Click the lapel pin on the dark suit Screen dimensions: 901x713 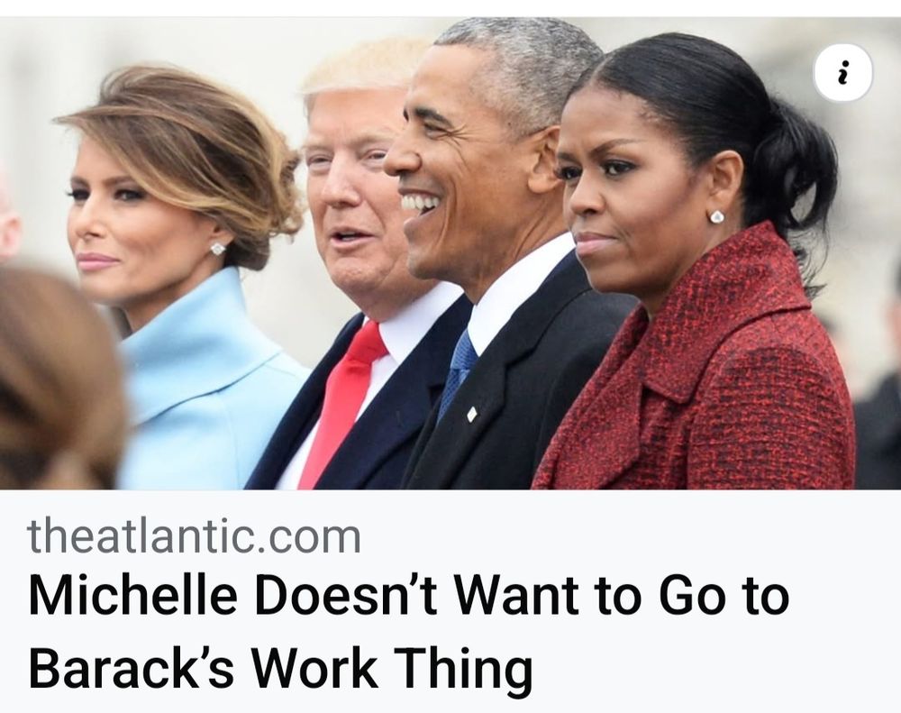(x=471, y=414)
